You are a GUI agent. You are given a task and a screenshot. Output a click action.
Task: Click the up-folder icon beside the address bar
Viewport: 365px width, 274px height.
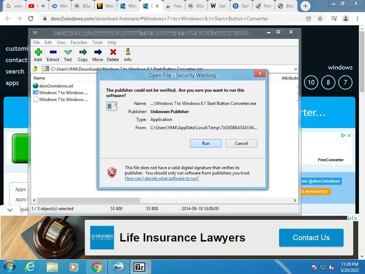coord(35,69)
